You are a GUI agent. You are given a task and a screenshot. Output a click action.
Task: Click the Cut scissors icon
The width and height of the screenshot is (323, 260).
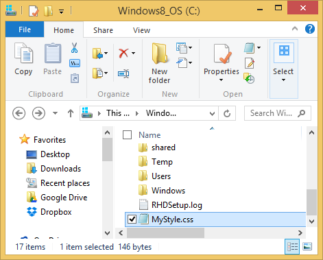pos(74,48)
